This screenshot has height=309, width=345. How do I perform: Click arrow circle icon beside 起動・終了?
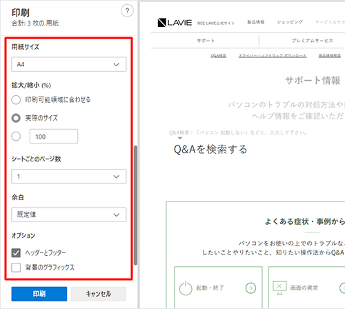click(x=250, y=288)
